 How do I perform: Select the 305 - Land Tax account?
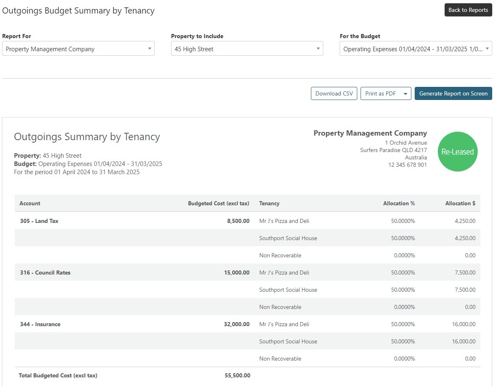(x=39, y=221)
